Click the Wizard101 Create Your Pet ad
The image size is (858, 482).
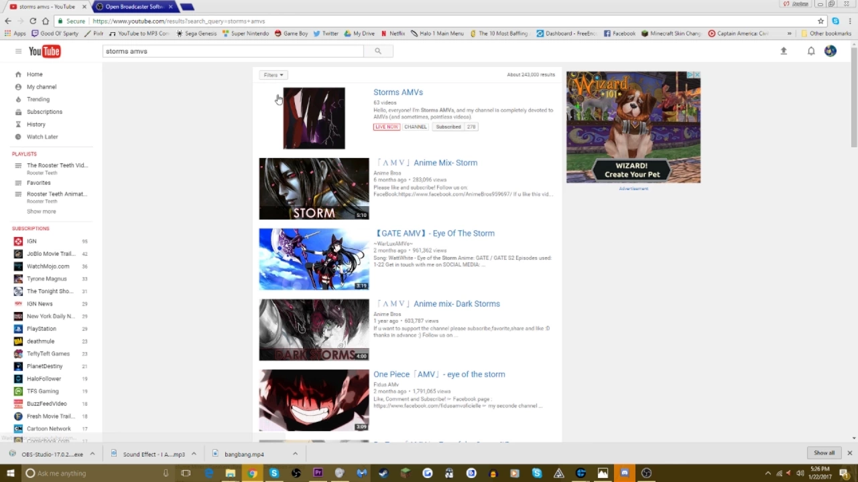633,127
